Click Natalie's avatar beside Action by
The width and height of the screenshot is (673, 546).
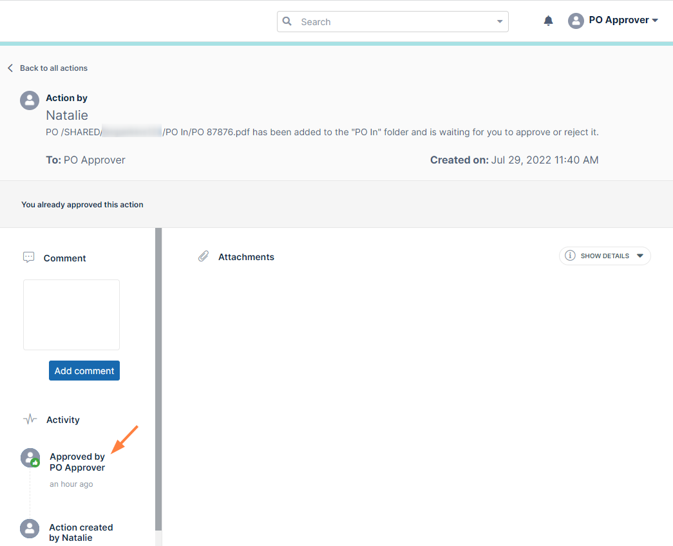(x=30, y=100)
